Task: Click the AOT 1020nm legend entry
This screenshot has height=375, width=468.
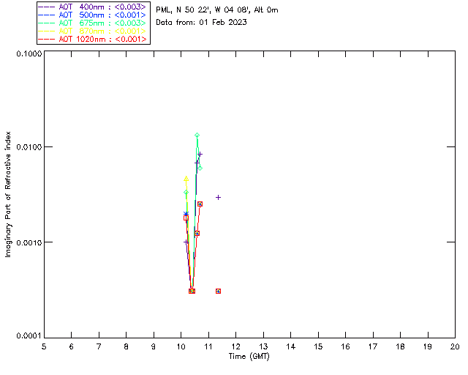Action: [x=92, y=39]
